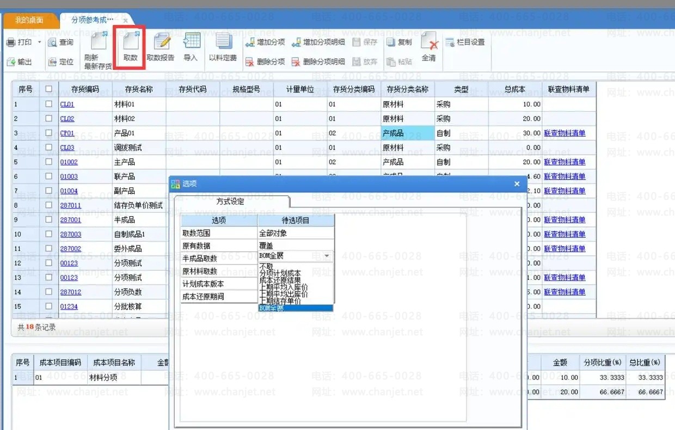The width and height of the screenshot is (675, 430).
Task: Click the 以料定费 toolbar icon
Action: (x=223, y=48)
